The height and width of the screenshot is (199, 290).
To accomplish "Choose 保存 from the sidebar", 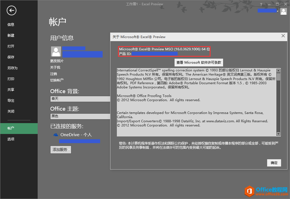I will (x=11, y=57).
